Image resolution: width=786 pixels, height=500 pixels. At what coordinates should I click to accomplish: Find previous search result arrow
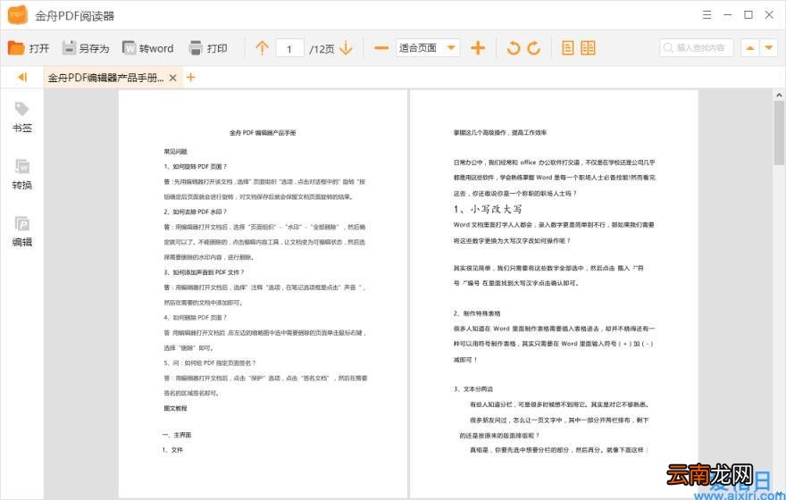coord(750,48)
